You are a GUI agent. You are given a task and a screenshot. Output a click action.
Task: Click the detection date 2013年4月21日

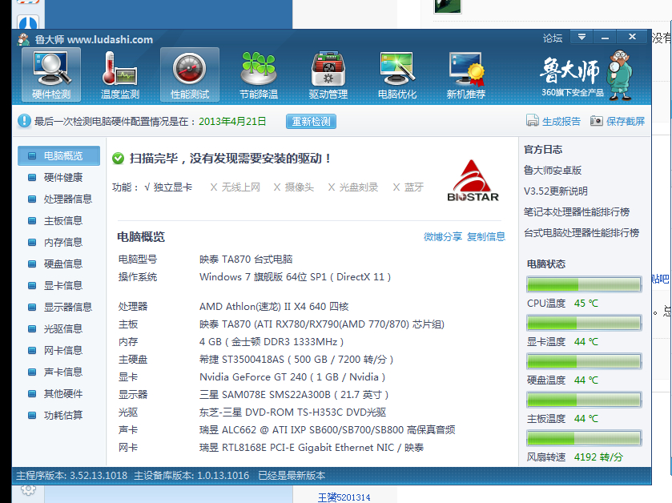point(232,121)
